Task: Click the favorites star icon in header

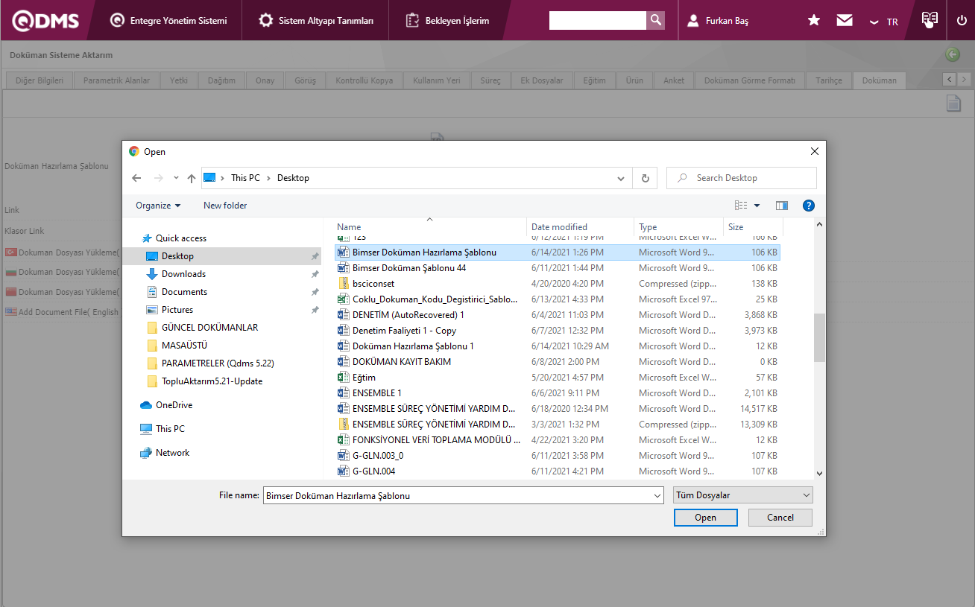Action: 814,21
